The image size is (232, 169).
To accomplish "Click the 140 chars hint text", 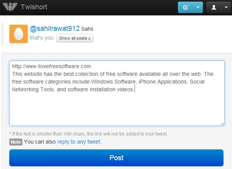I will (89, 134).
